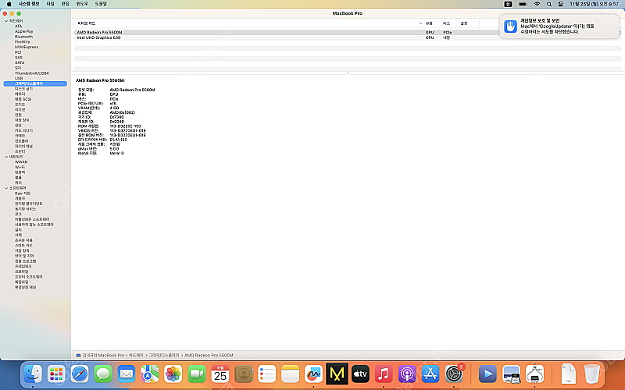Open Contacts app in Dock
Screen dimensions: 625x390
244,374
